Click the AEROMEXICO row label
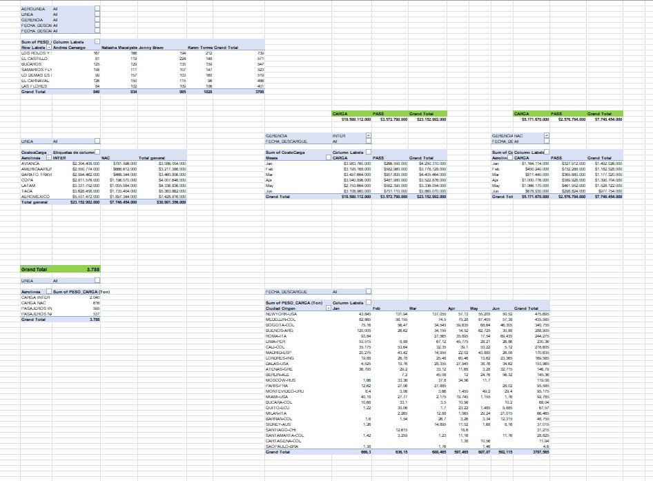 pyautogui.click(x=35, y=197)
